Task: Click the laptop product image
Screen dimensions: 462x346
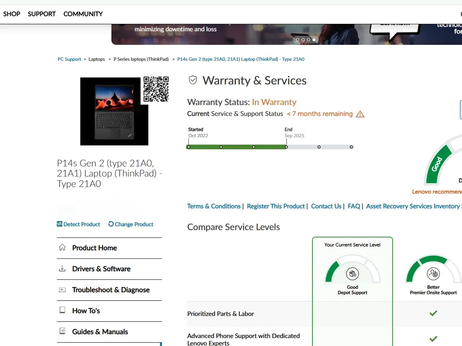Action: [114, 111]
